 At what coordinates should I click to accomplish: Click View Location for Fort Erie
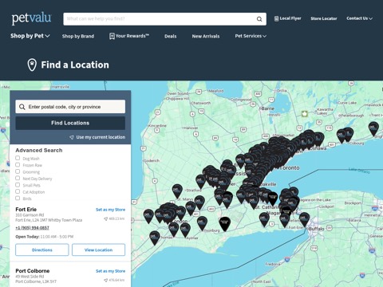98,250
